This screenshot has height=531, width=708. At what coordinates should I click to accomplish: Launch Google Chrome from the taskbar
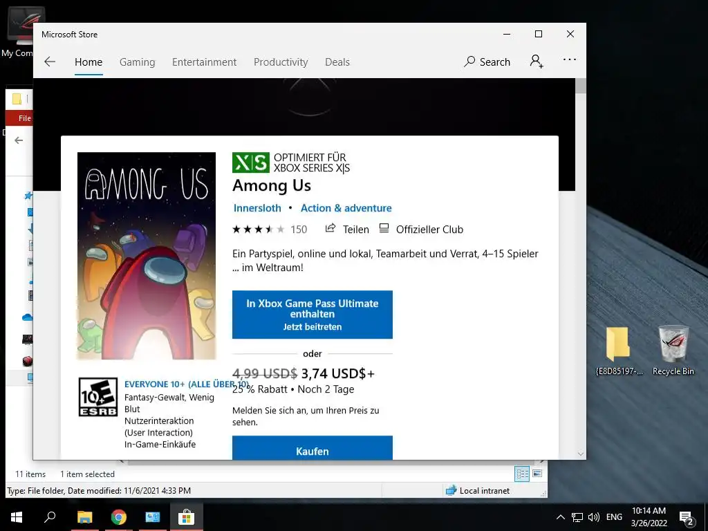pyautogui.click(x=118, y=517)
